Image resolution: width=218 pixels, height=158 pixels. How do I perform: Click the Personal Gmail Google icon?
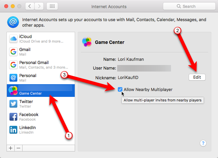pyautogui.click(x=13, y=65)
